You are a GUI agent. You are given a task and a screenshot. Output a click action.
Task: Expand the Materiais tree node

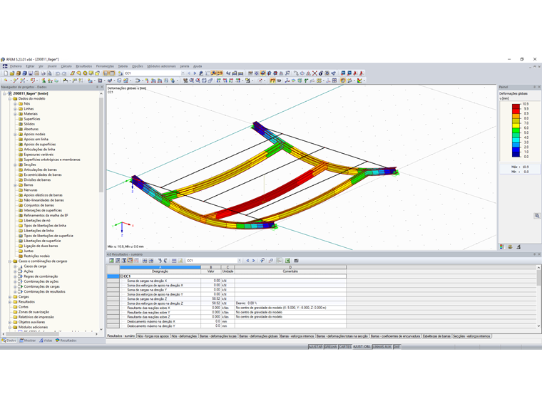[x=15, y=113]
